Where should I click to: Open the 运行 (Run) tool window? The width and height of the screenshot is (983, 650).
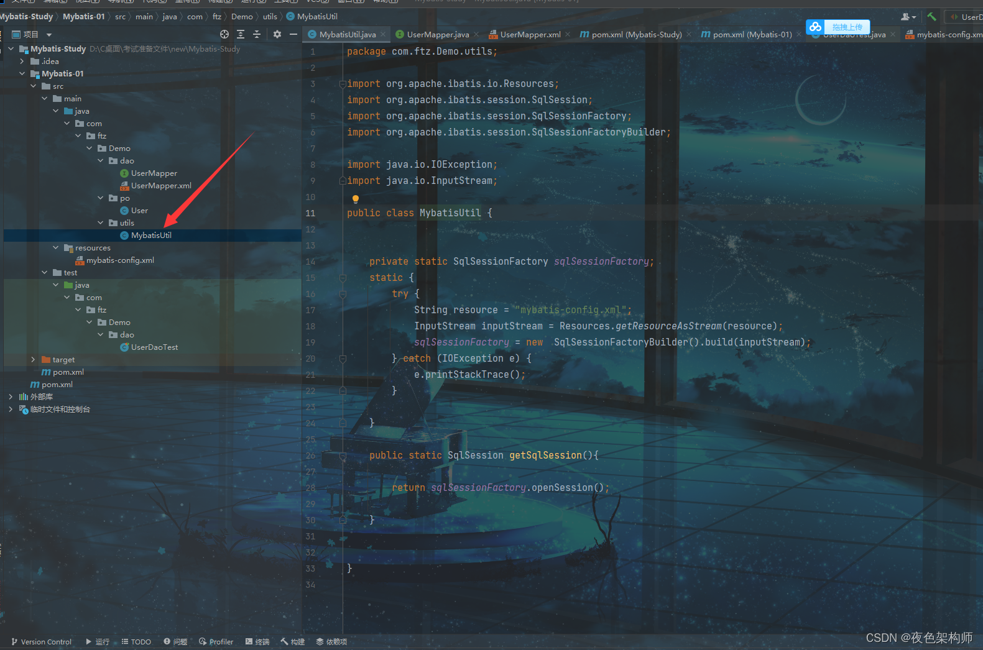98,642
